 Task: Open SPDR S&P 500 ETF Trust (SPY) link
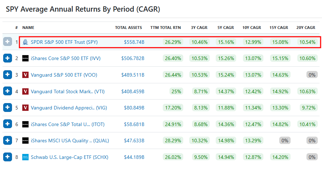[x=64, y=42]
